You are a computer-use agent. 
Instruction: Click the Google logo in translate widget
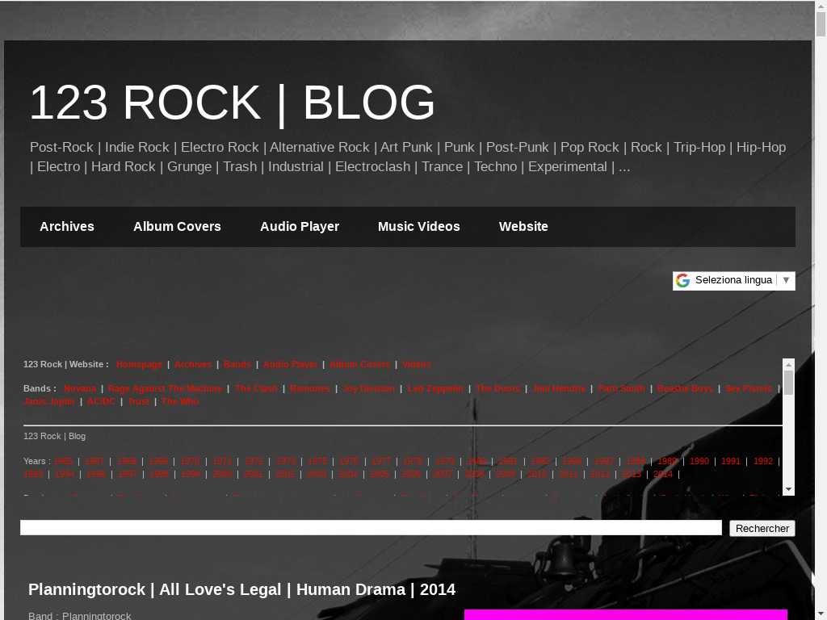pyautogui.click(x=683, y=280)
